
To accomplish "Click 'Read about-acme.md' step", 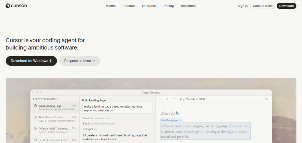I will coord(96,118).
